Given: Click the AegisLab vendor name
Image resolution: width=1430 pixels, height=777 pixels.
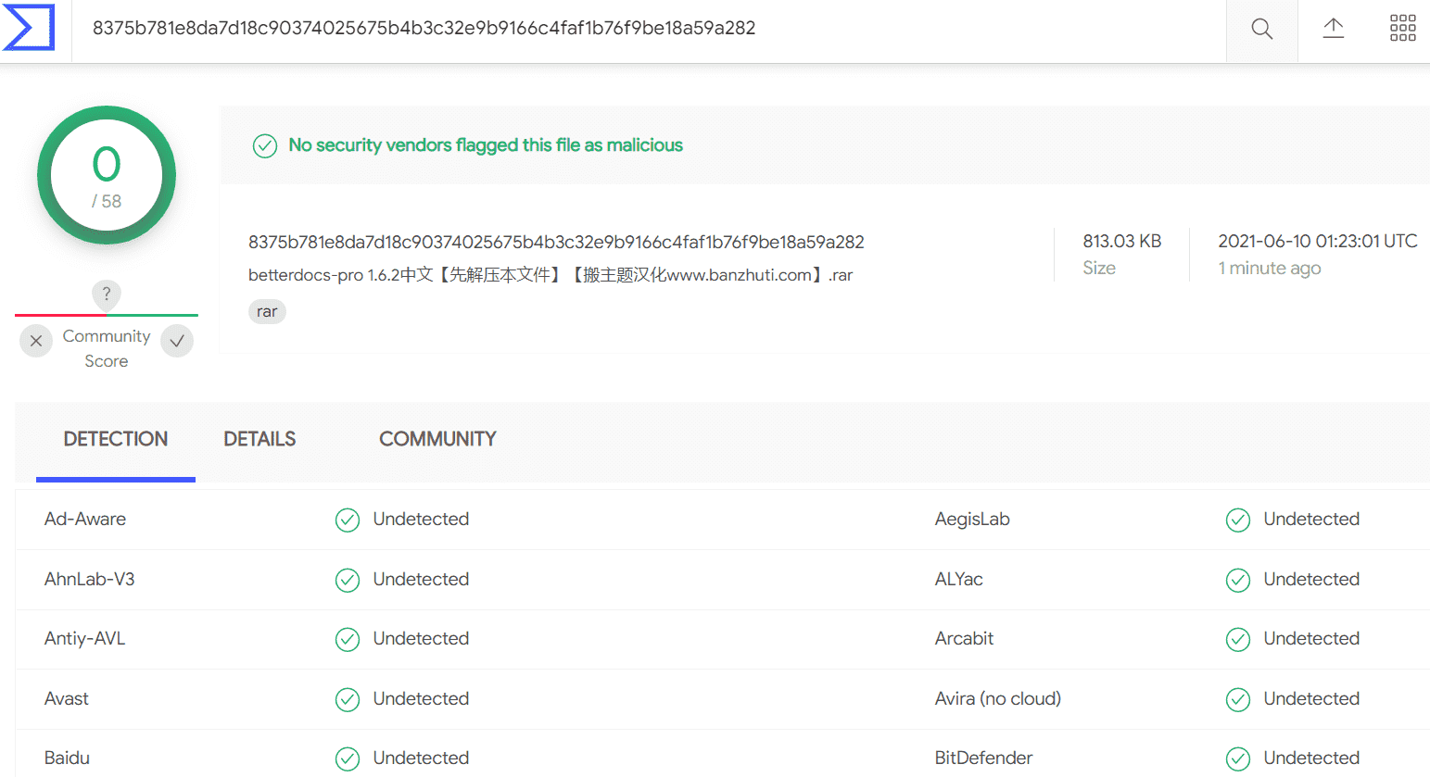Looking at the screenshot, I should click(x=972, y=520).
